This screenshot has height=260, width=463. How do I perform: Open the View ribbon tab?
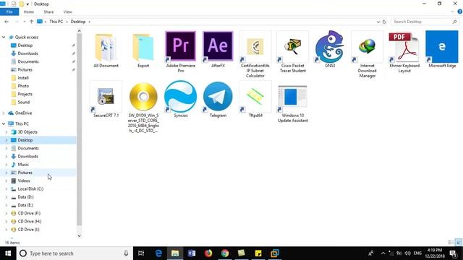click(x=67, y=12)
